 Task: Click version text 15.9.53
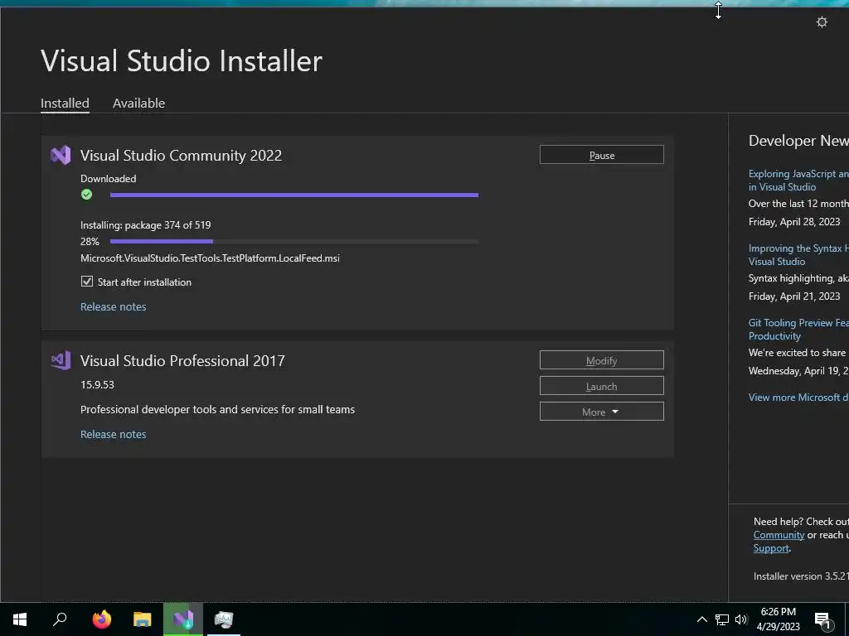pos(98,384)
